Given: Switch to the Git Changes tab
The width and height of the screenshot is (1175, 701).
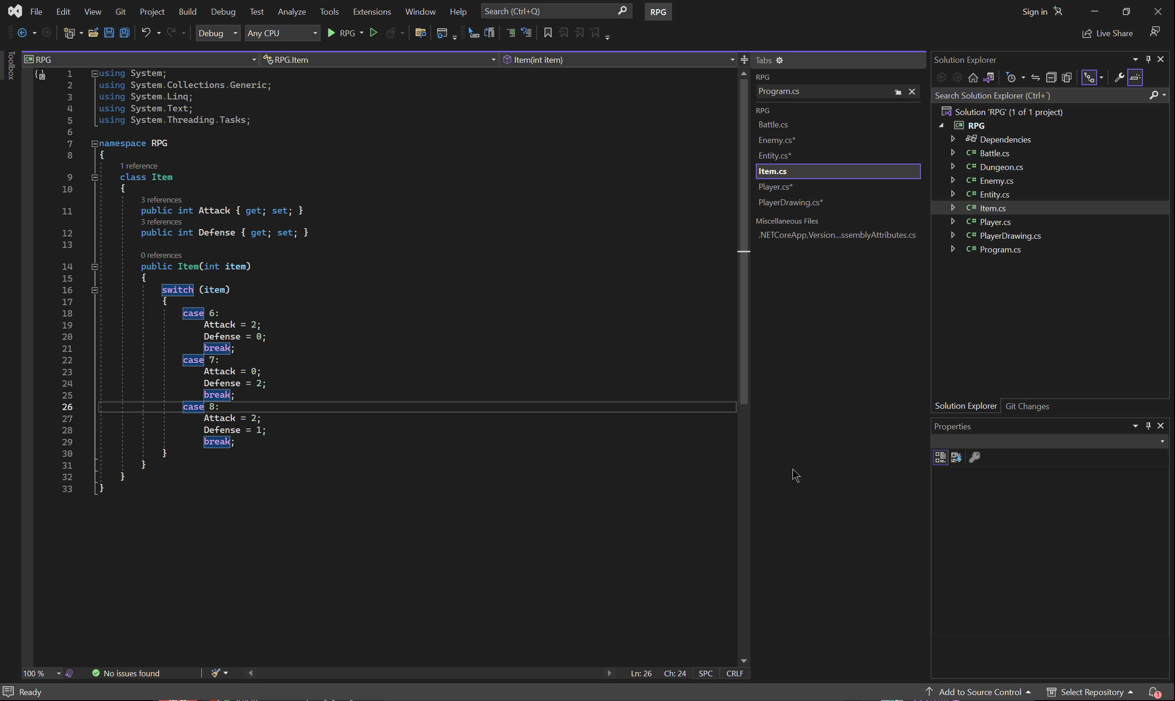Looking at the screenshot, I should tap(1026, 406).
